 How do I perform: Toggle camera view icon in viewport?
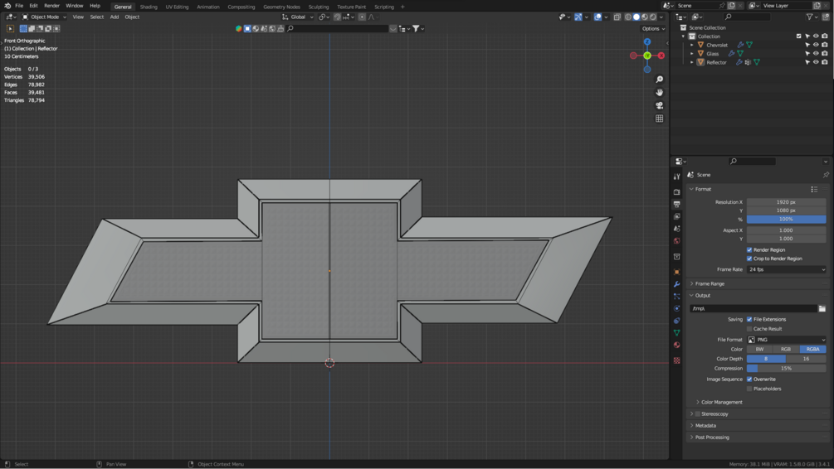[660, 105]
